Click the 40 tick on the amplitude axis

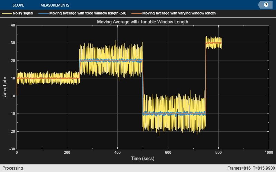coord(13,25)
